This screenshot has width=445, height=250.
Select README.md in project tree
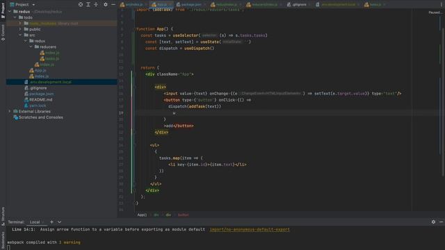coord(40,100)
